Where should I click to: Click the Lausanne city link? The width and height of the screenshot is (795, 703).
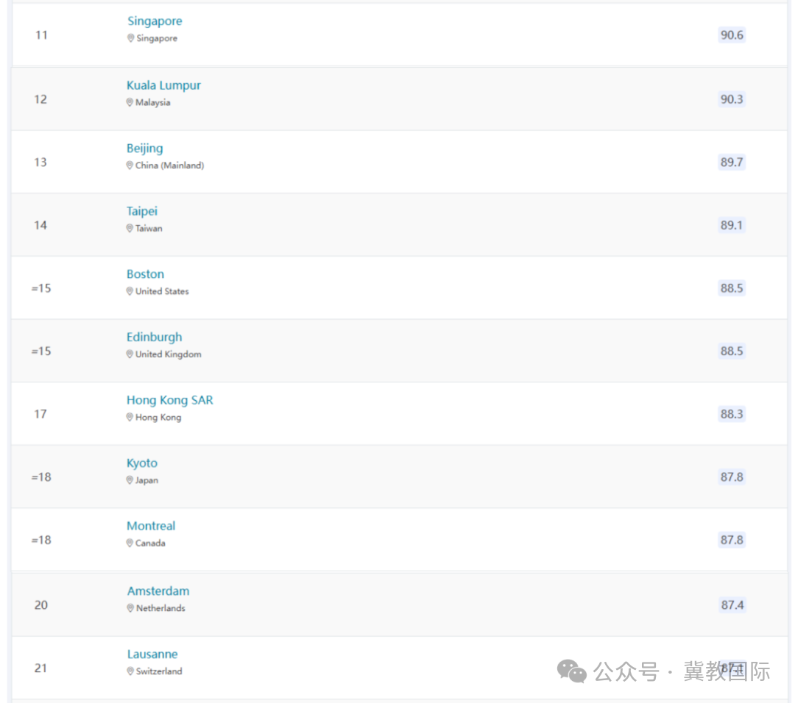coord(152,654)
